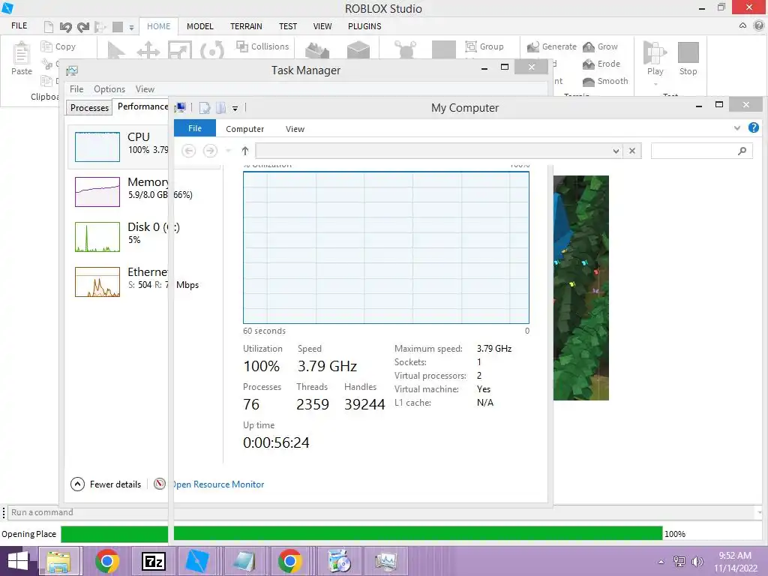The image size is (768, 576).
Task: Click the Generate terrain tool
Action: click(551, 46)
